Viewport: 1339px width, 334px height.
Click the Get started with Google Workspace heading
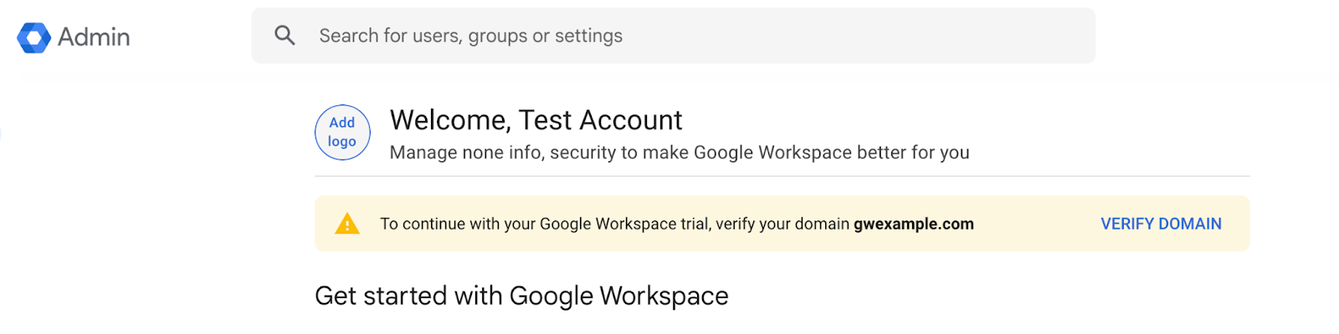[x=521, y=296]
